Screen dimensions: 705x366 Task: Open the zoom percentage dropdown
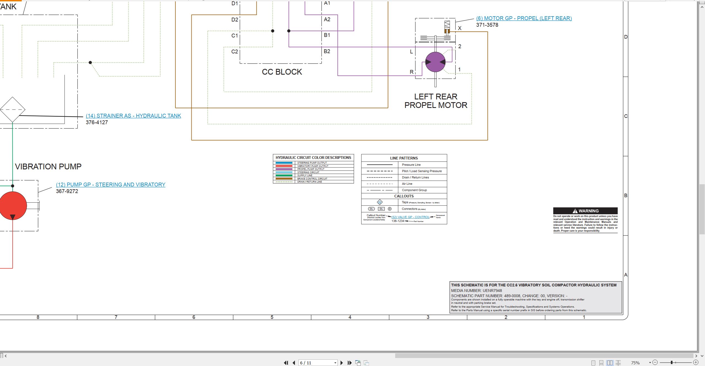click(x=650, y=363)
